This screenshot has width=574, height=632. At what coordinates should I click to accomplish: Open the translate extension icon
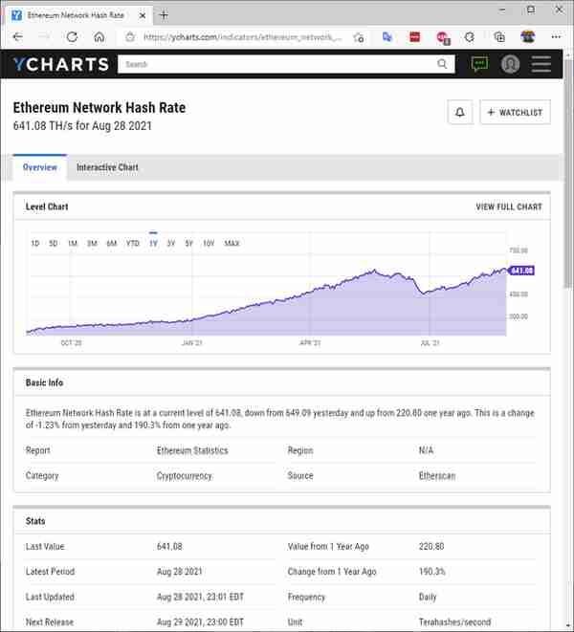pos(387,37)
